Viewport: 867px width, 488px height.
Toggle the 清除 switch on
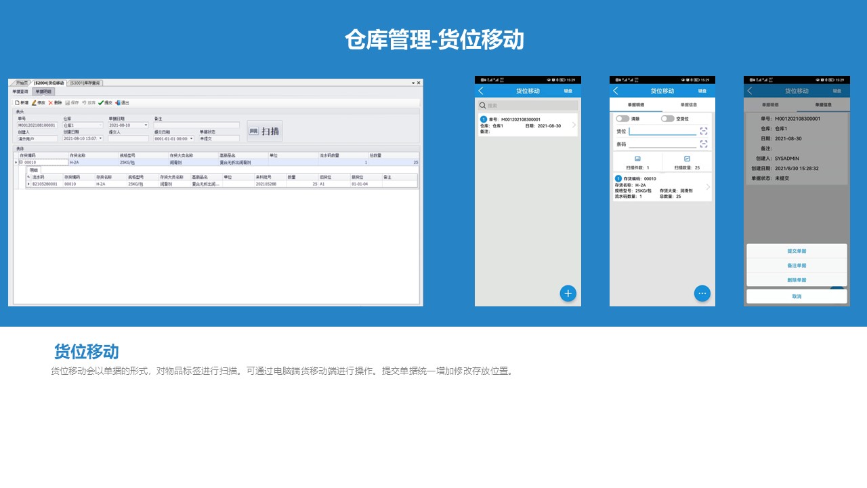(x=622, y=119)
